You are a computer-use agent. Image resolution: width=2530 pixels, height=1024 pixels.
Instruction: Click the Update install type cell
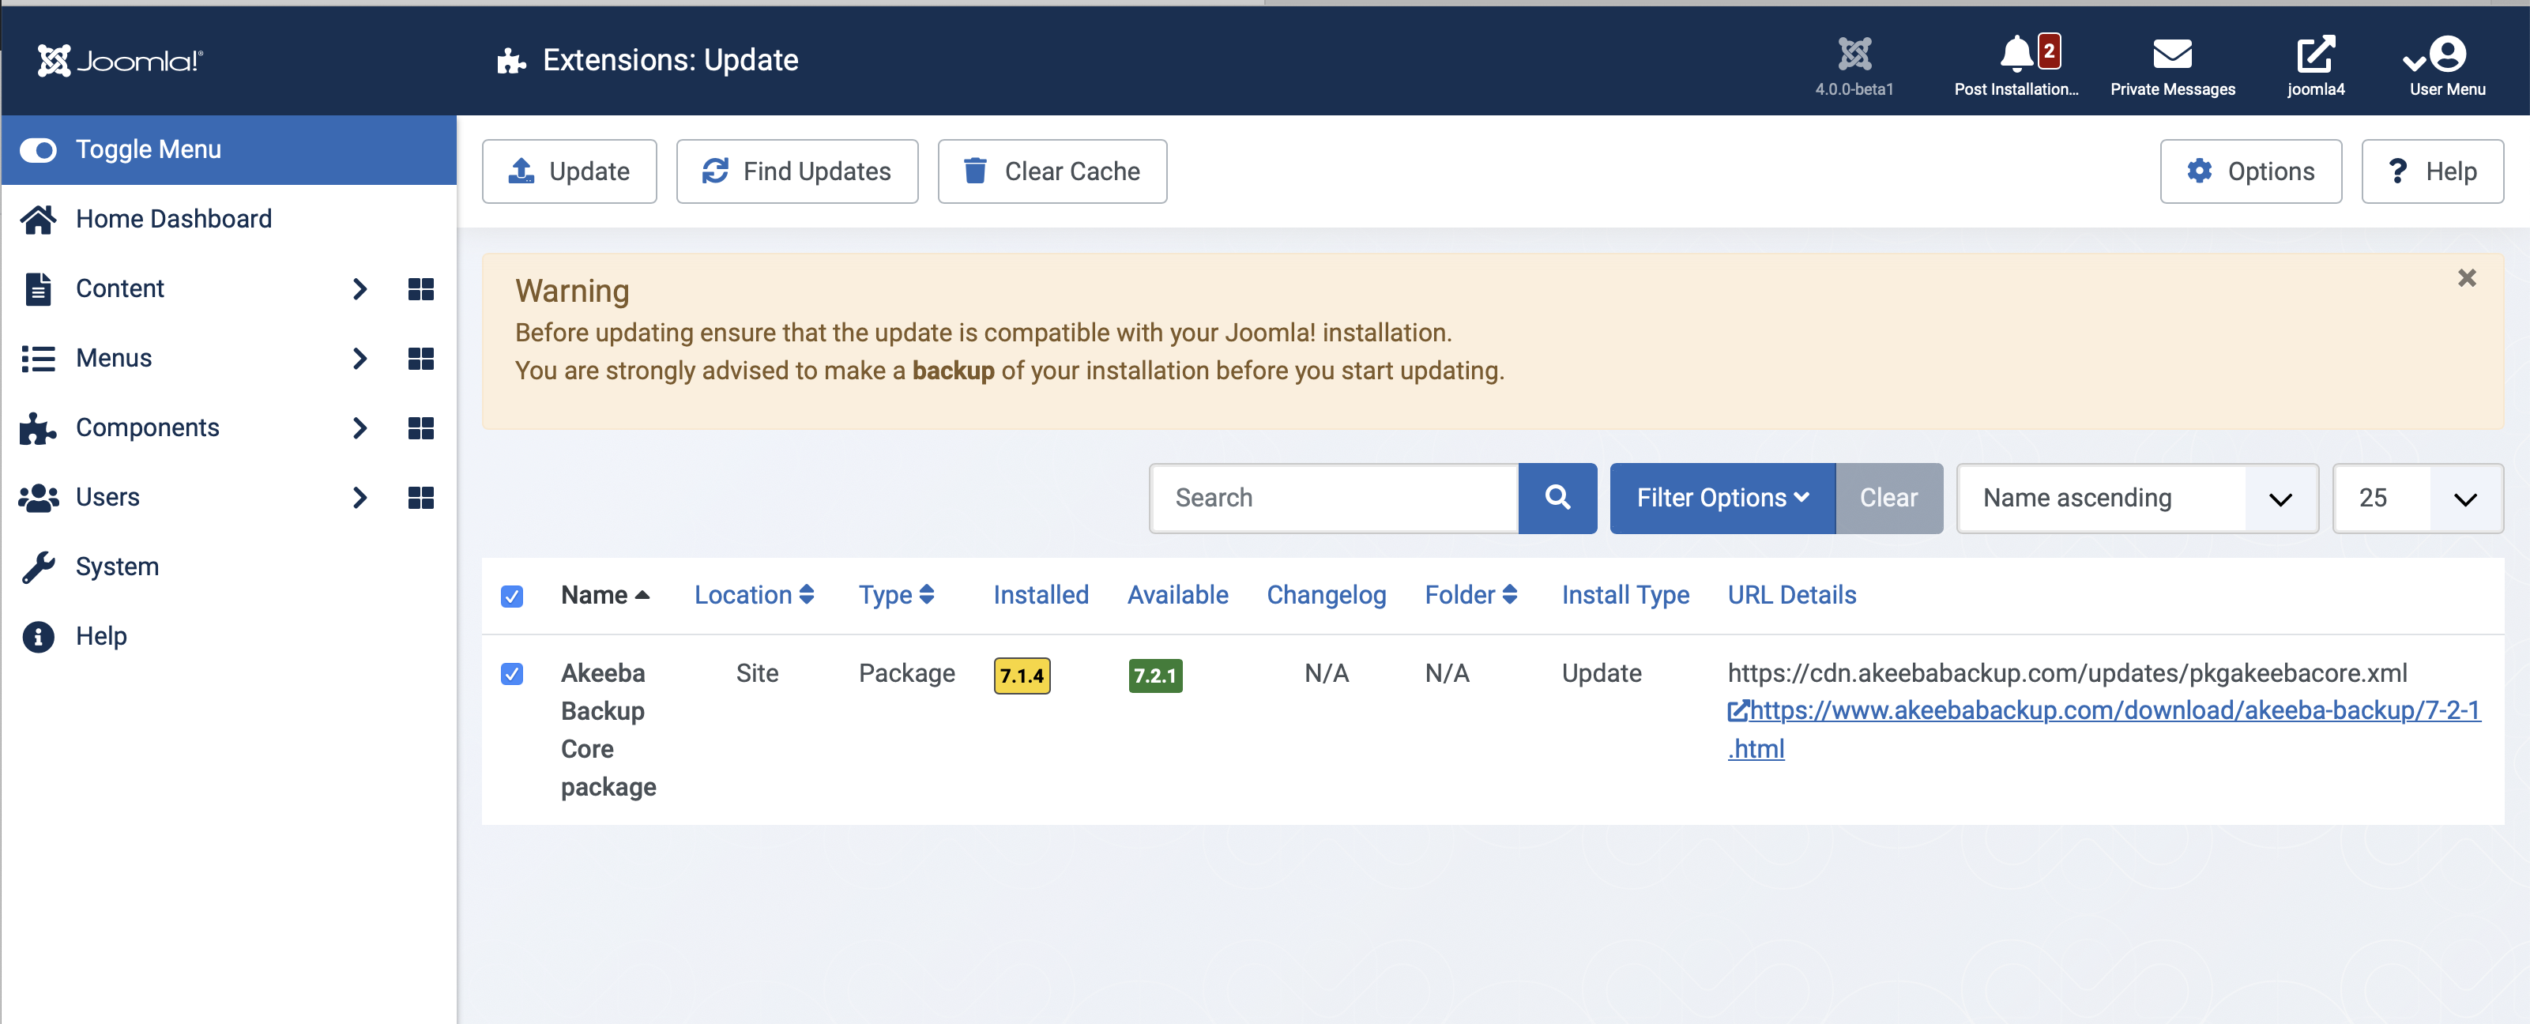click(1601, 673)
